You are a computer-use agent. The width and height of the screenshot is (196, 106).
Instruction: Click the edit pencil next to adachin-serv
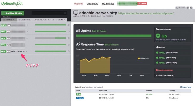click(27, 51)
